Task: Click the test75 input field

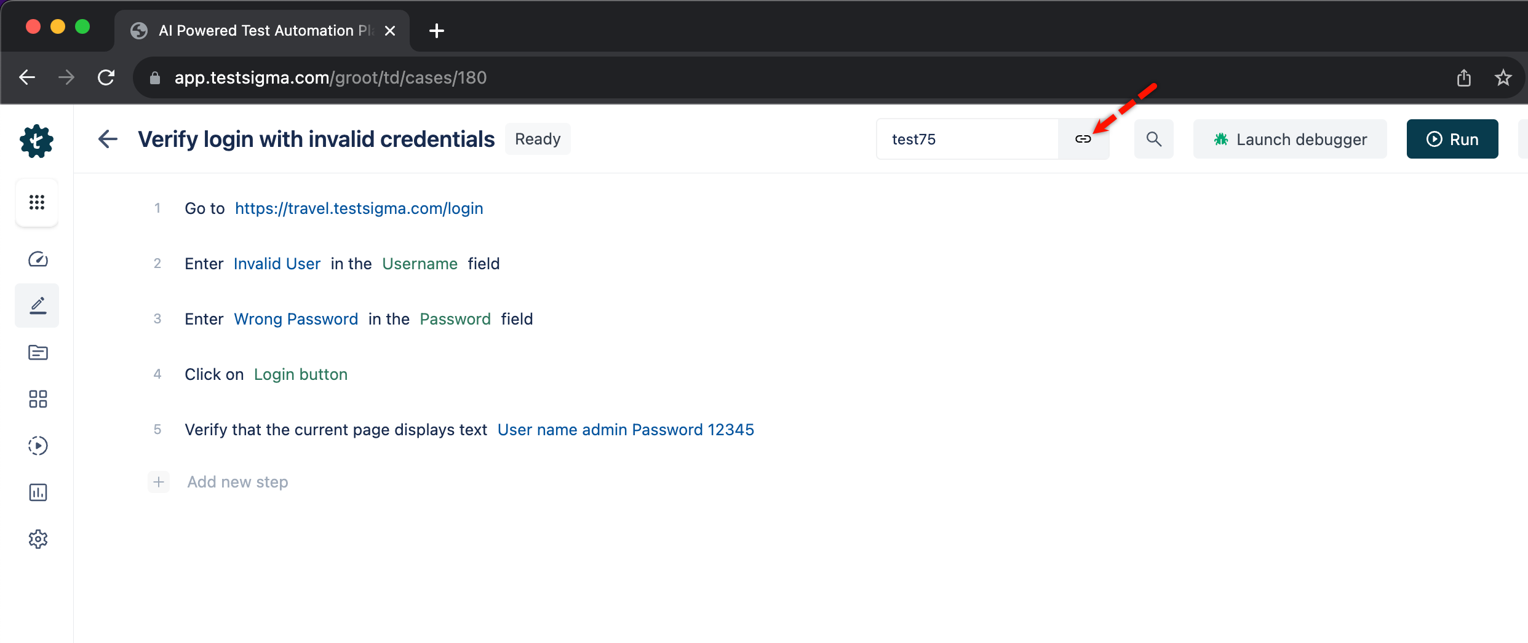Action: (x=967, y=139)
